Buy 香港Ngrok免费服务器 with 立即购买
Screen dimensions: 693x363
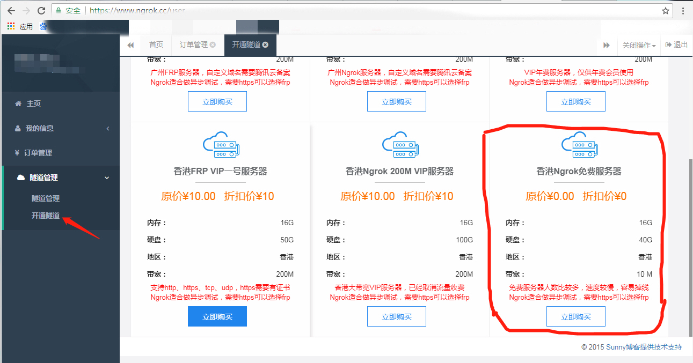pyautogui.click(x=576, y=316)
